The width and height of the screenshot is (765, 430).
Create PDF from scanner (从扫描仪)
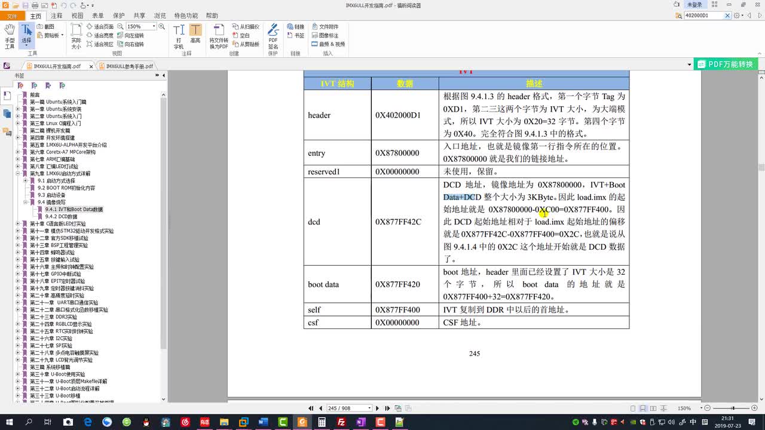(246, 26)
